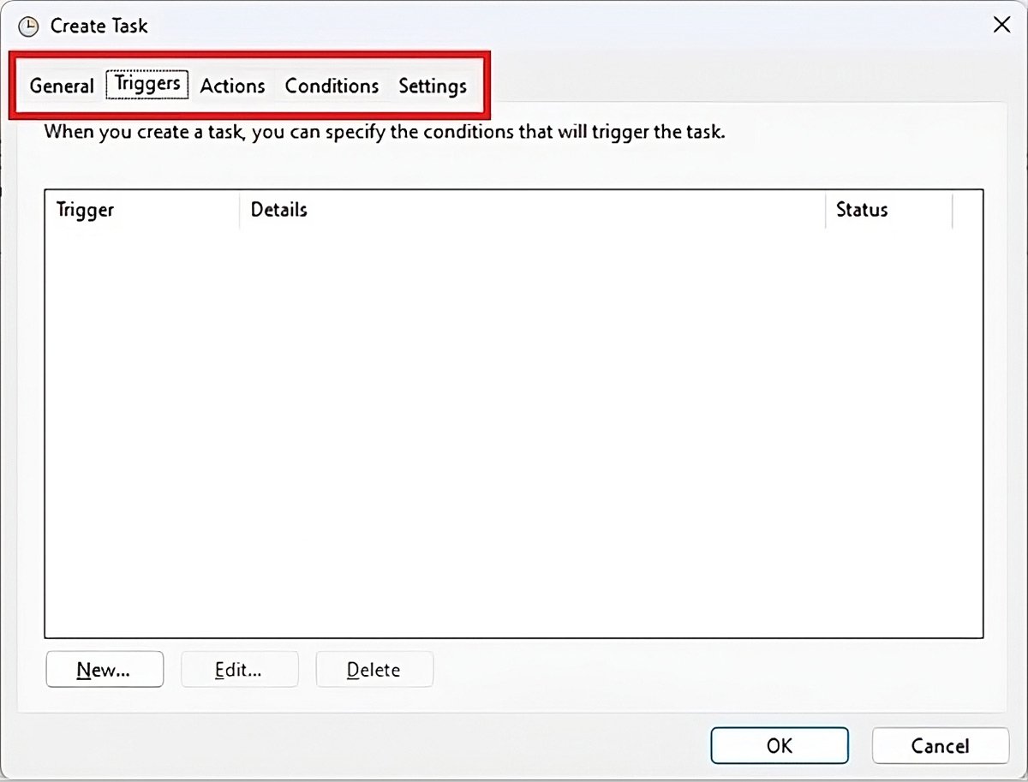Click the Delete button below the list
Image resolution: width=1028 pixels, height=782 pixels.
pos(374,670)
